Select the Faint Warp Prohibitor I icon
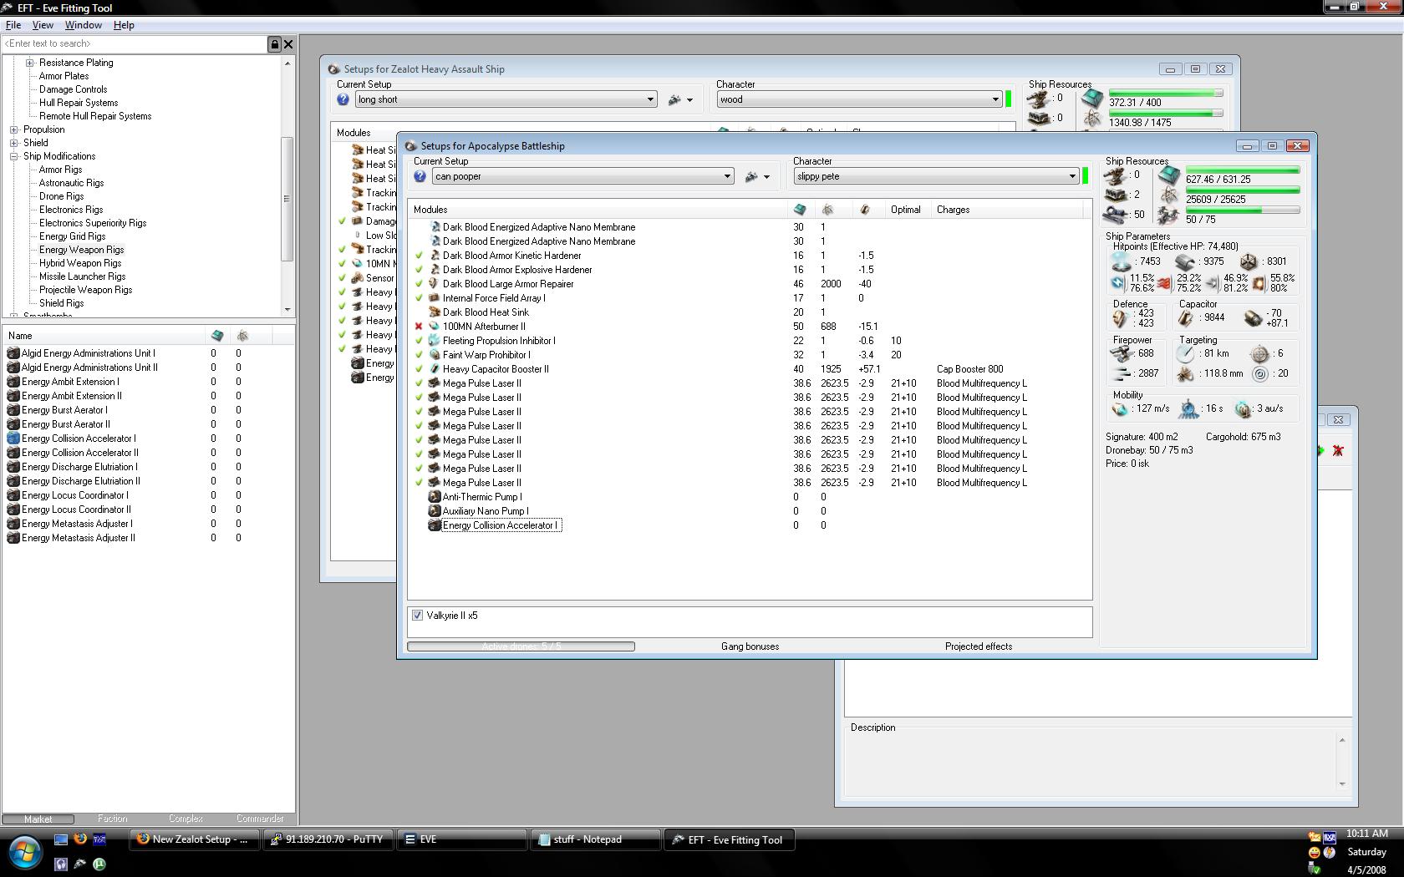1404x877 pixels. (434, 355)
